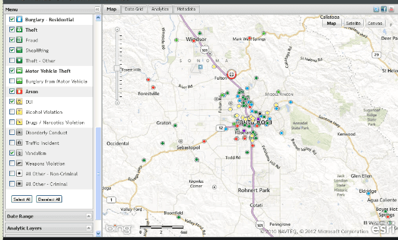Screen dimensions: 398x240
Task: Share map via Facebook icon
Action: coord(384,9)
